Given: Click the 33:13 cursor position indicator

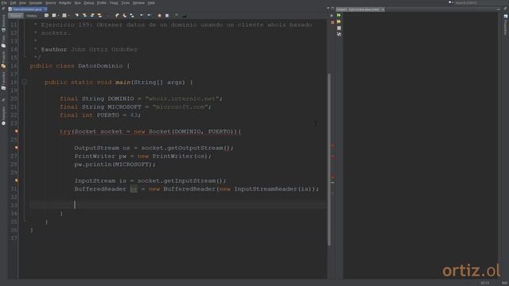Looking at the screenshot, I should pyautogui.click(x=484, y=283).
